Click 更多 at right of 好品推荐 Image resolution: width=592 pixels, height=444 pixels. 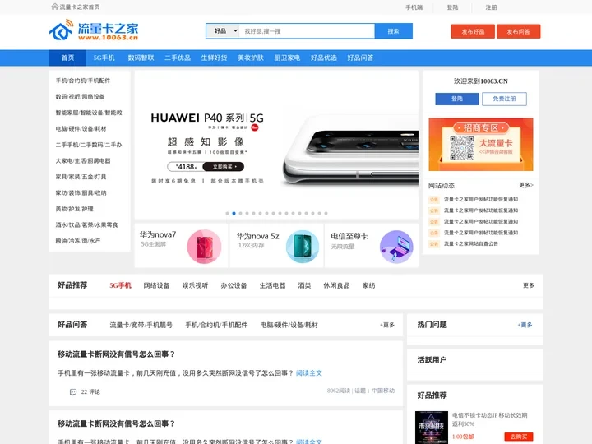tap(529, 285)
